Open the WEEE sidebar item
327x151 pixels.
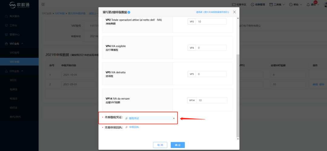[13, 80]
